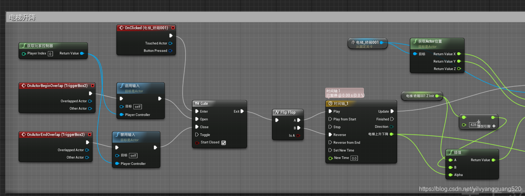Click the Return Value pin on 插值 node
This screenshot has width=525, height=196.
[x=494, y=160]
